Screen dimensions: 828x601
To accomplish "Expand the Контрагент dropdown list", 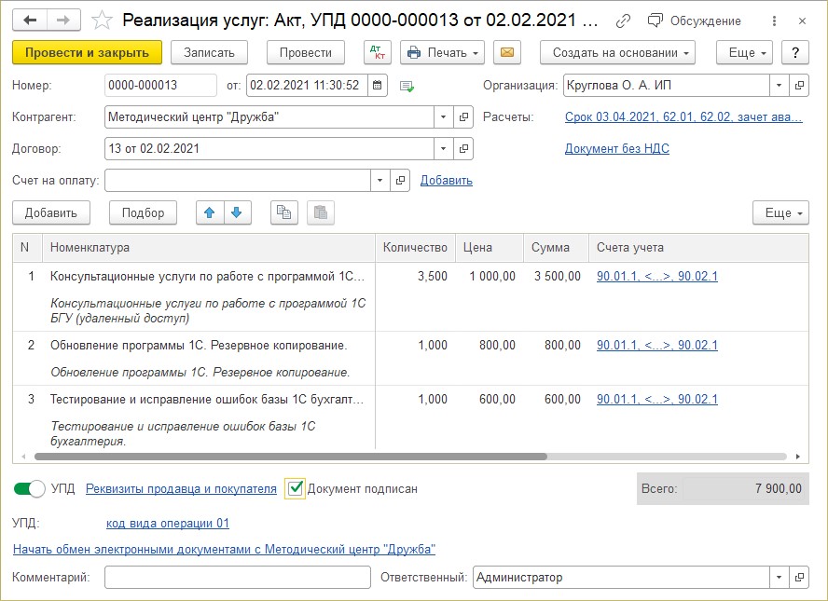I will point(443,117).
